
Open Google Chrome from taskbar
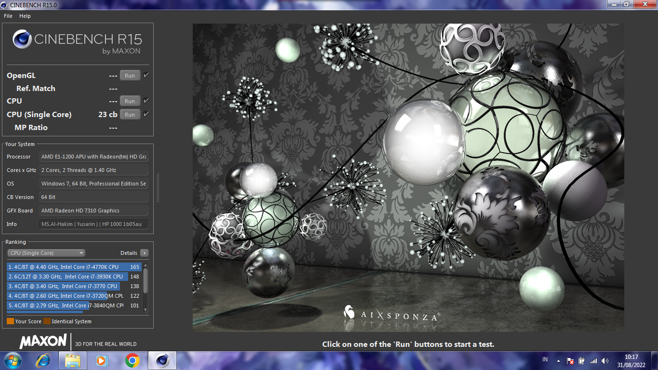pos(132,360)
